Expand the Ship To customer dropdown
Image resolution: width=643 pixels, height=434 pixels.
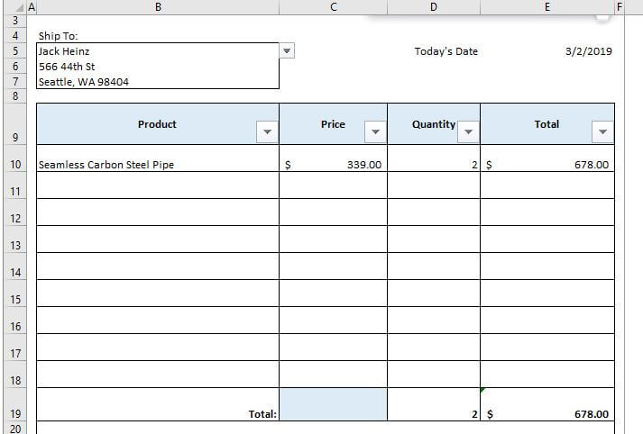point(288,51)
